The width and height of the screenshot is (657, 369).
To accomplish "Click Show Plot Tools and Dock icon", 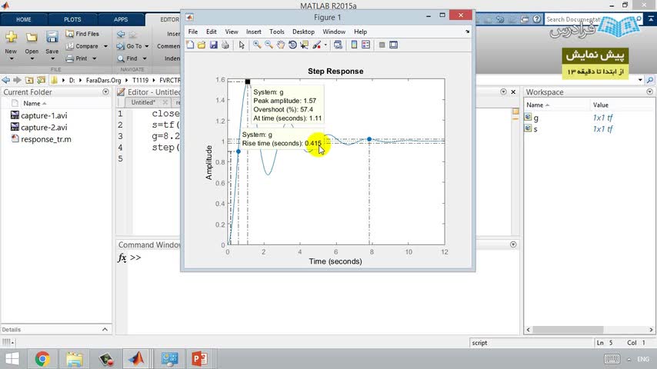I will [x=393, y=45].
